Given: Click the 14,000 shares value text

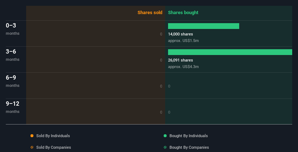Looking at the screenshot, I should [x=180, y=34].
